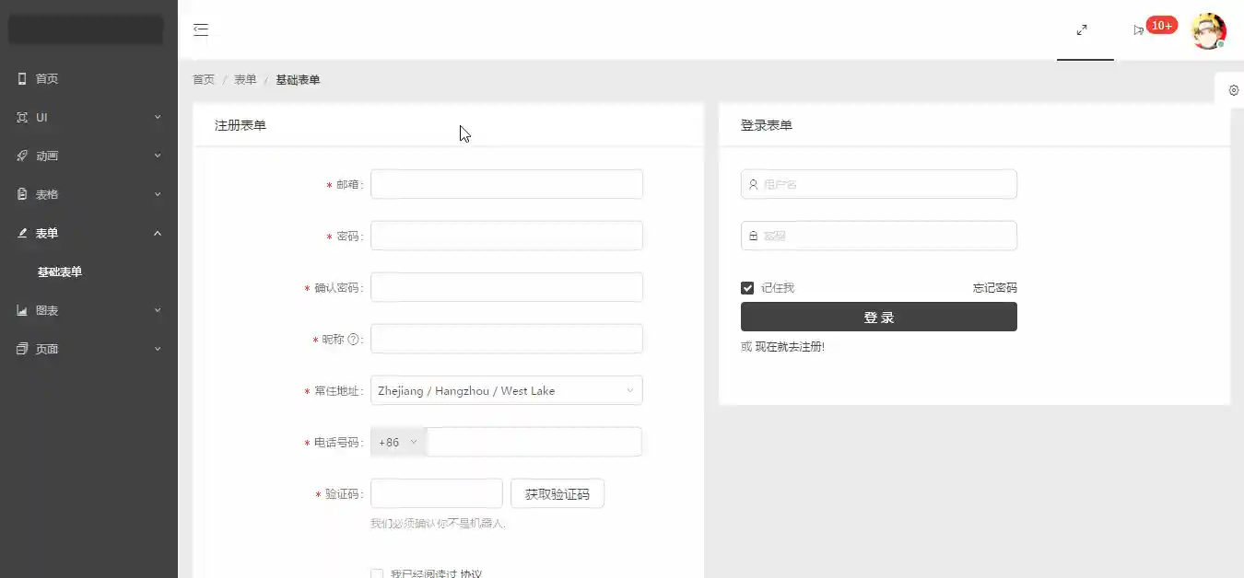Click the 登录表单 card title
The width and height of the screenshot is (1244, 578).
[x=767, y=125]
